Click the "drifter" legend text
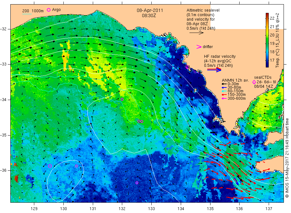 tap(208, 47)
